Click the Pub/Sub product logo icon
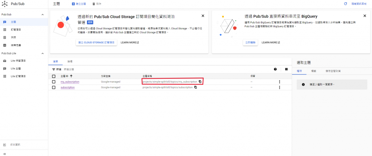Screen dimensions: 372x156 point(5,4)
